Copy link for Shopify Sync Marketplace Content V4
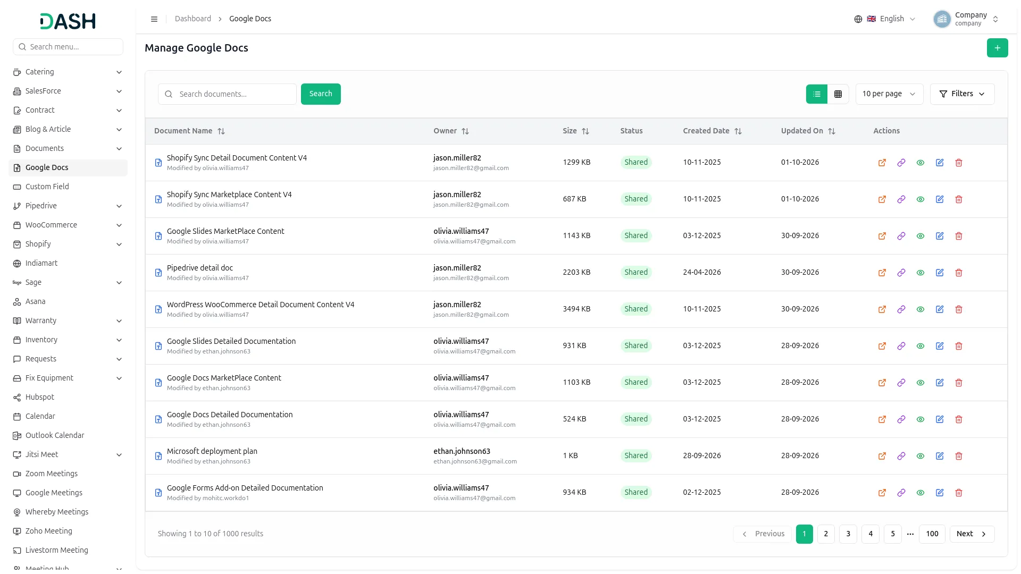Screen dimensions: 1021x574 coord(901,199)
